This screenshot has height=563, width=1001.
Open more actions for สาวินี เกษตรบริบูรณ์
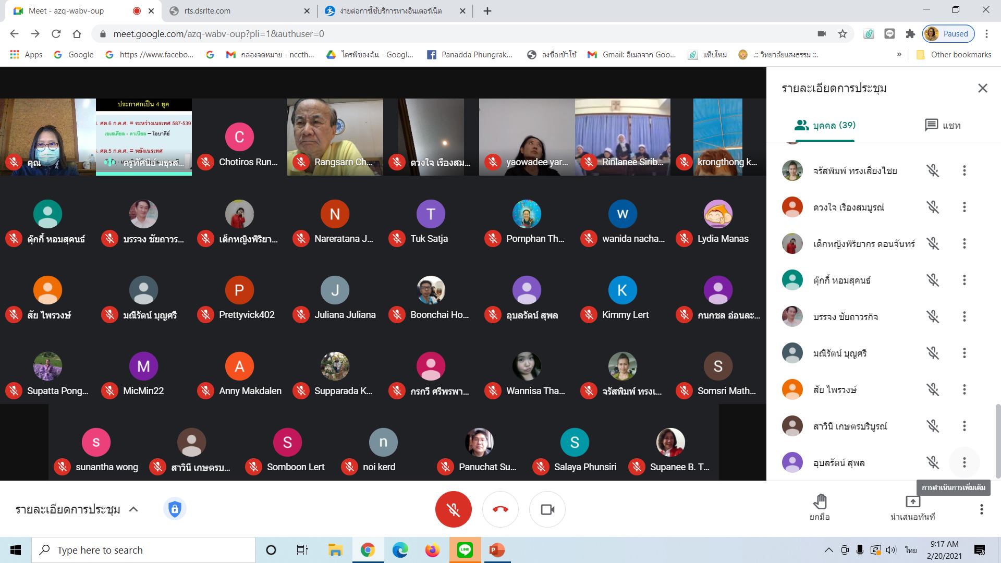(x=965, y=426)
